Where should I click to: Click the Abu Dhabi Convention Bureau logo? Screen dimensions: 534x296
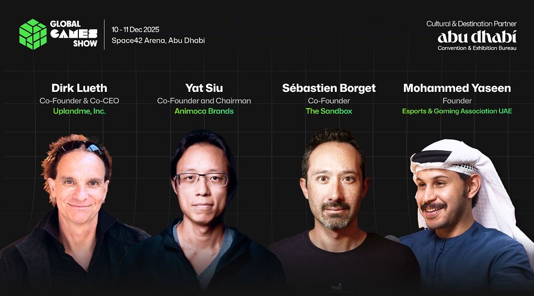477,40
